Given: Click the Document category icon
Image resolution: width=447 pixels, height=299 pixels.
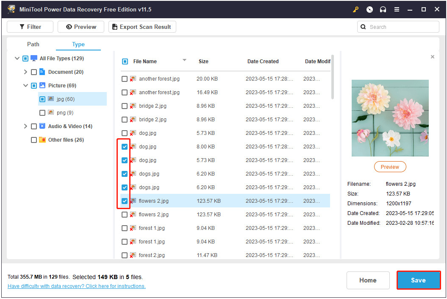Looking at the screenshot, I should pyautogui.click(x=42, y=72).
